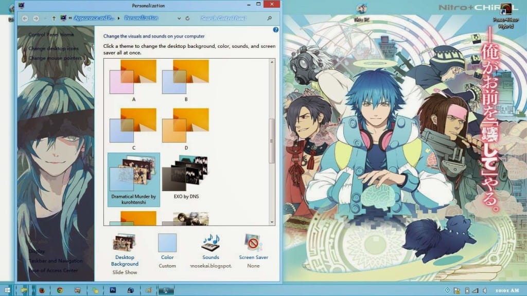Viewport: 527px width, 296px height.
Task: Click the network signal tray icon
Action: coord(475,291)
